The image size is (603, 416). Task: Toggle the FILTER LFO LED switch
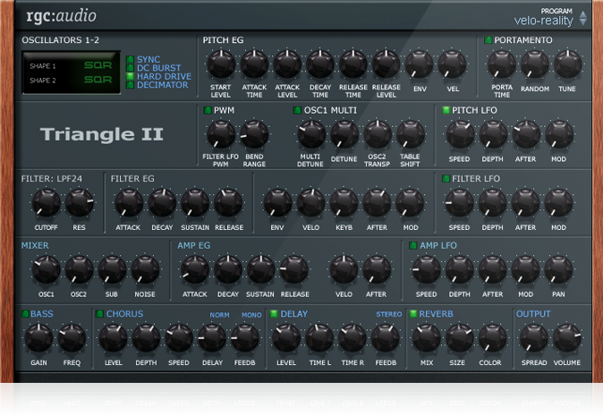pos(446,178)
